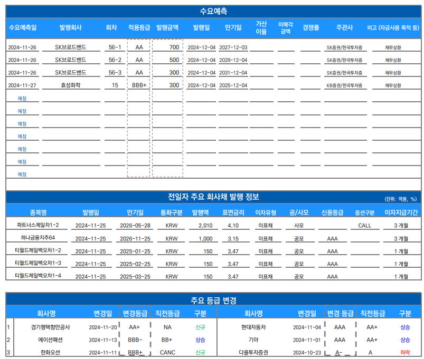Select the 발행회사 column header
Viewport: 424px width, 359px height.
(70, 27)
